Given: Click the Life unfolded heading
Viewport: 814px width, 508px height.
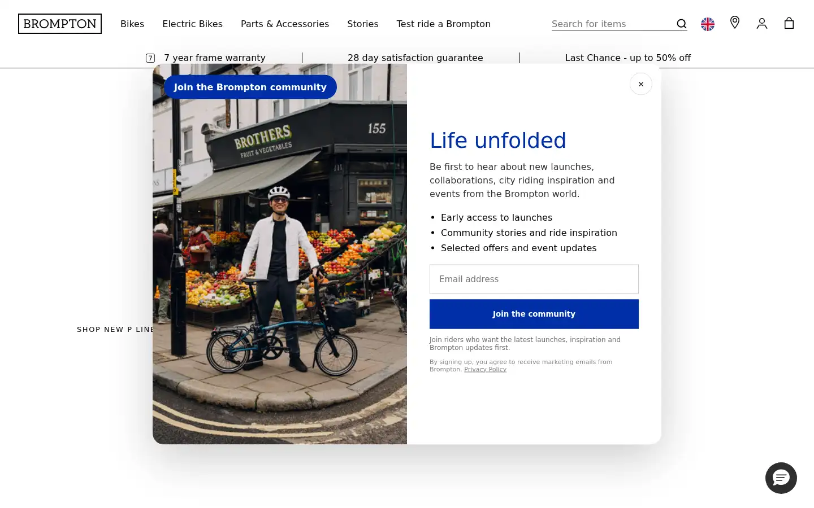Looking at the screenshot, I should tap(498, 141).
